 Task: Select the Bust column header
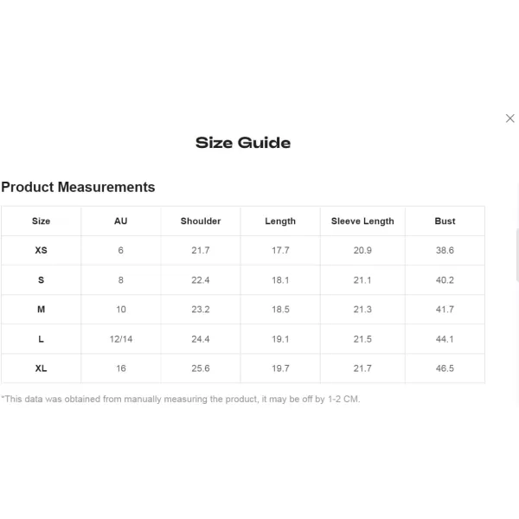tap(445, 221)
